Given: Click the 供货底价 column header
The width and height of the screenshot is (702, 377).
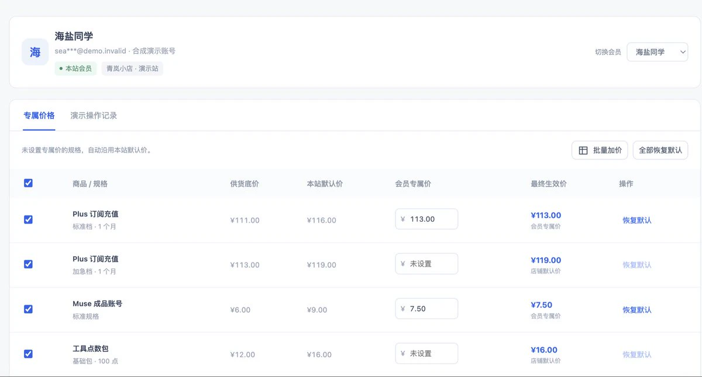Looking at the screenshot, I should pos(245,184).
